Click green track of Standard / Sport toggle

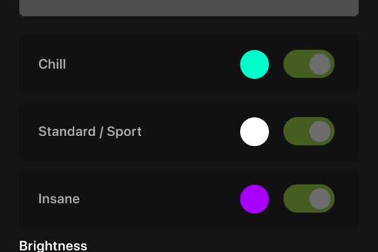pos(294,132)
